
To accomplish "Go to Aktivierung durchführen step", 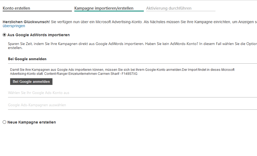I will (169, 8).
